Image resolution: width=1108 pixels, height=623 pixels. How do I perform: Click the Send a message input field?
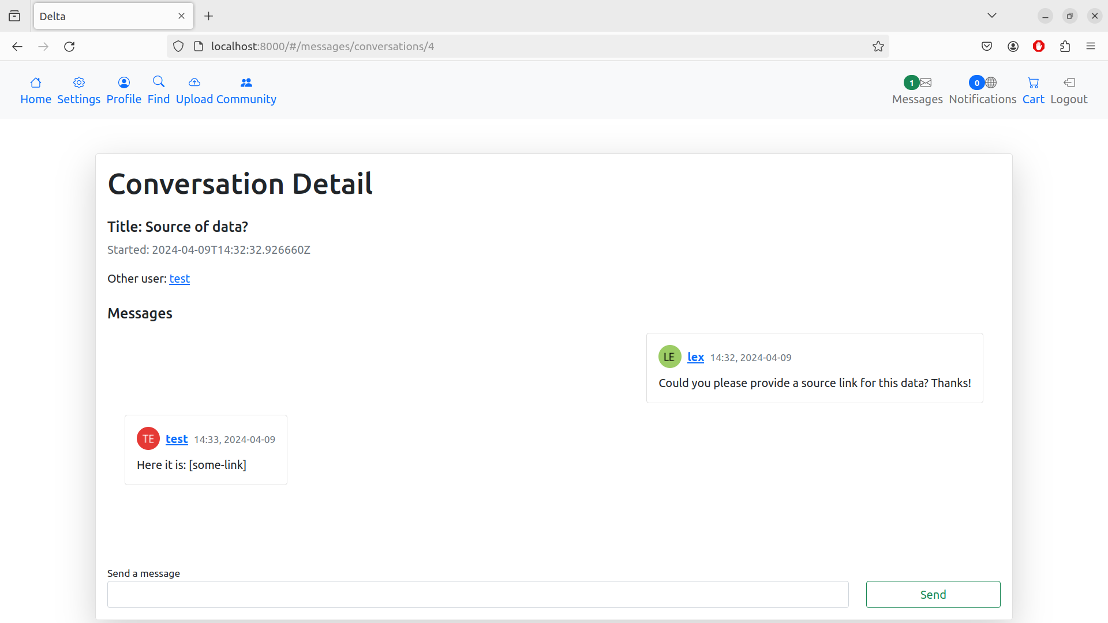click(478, 594)
